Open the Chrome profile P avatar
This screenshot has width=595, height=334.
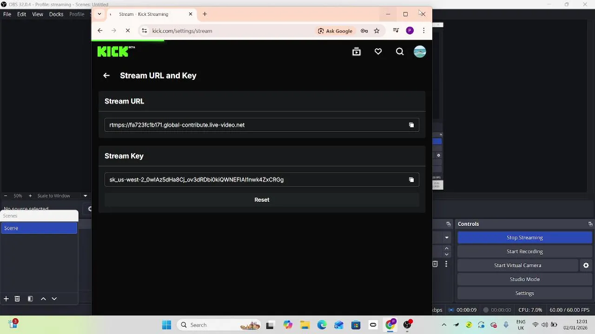coord(410,31)
